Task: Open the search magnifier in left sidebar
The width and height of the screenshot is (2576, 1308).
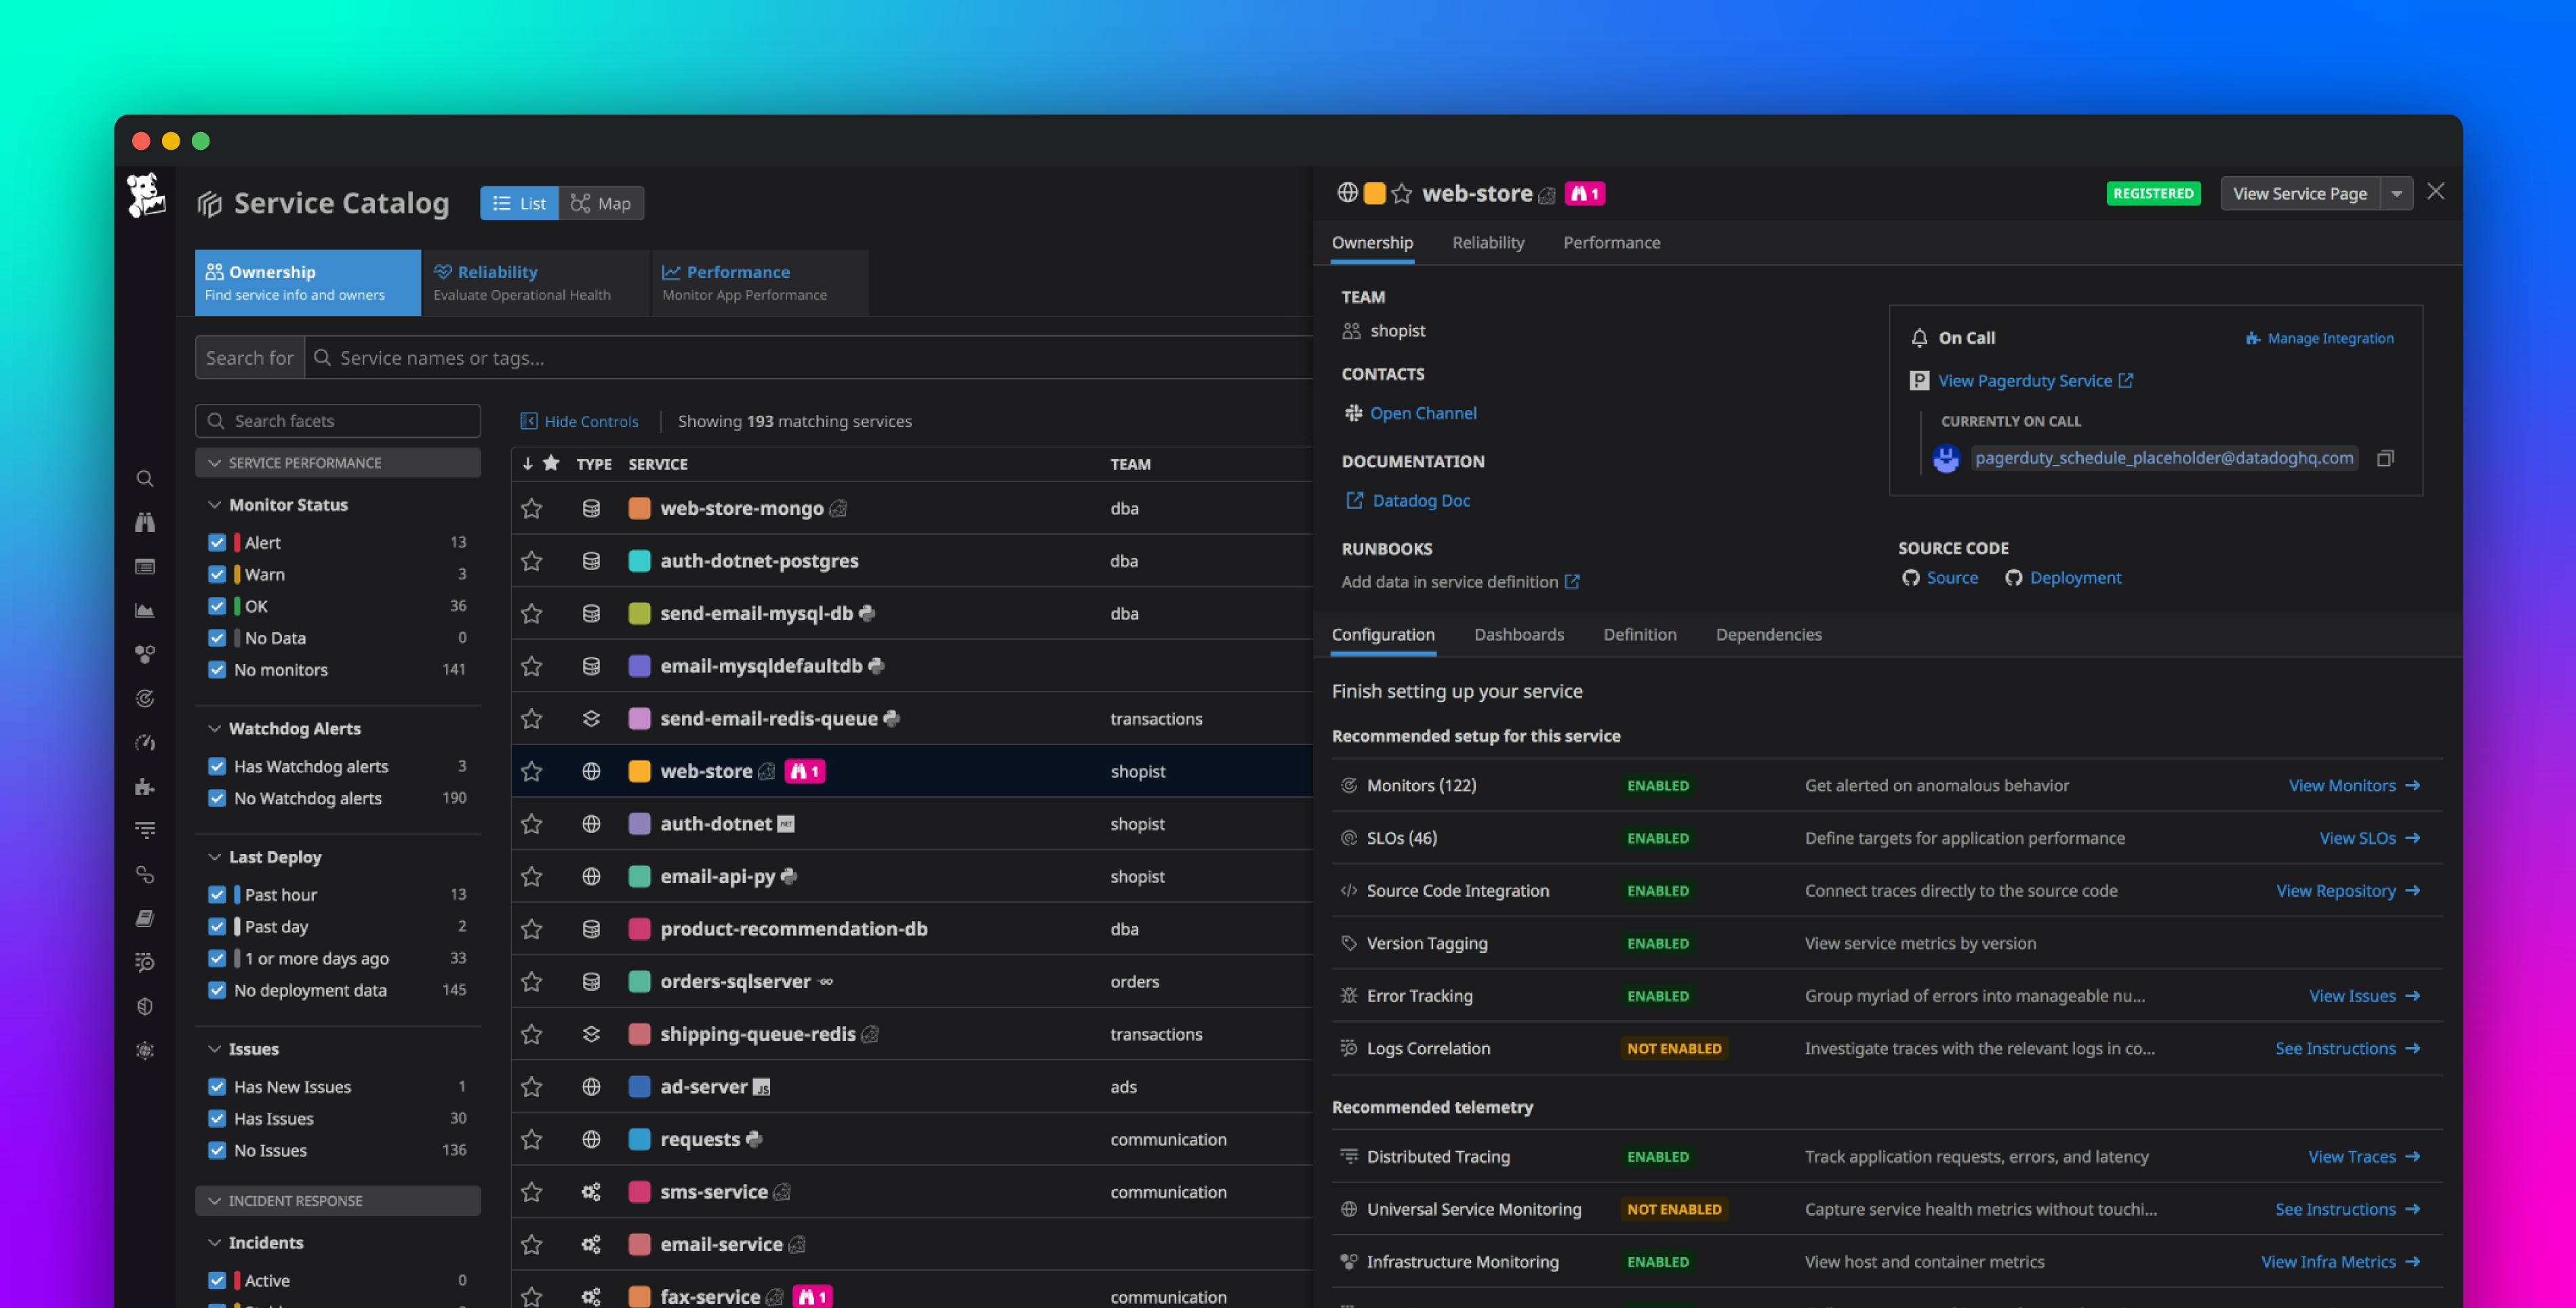Action: tap(145, 478)
